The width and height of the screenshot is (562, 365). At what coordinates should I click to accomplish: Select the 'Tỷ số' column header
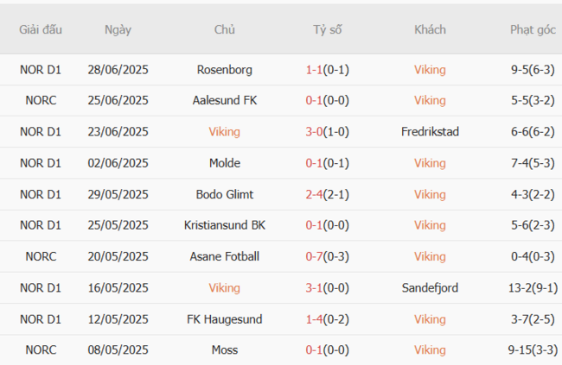click(x=328, y=29)
